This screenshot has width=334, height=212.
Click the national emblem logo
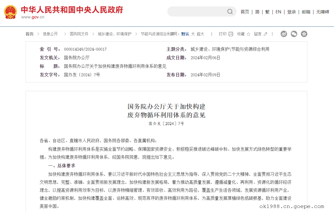tap(11, 12)
